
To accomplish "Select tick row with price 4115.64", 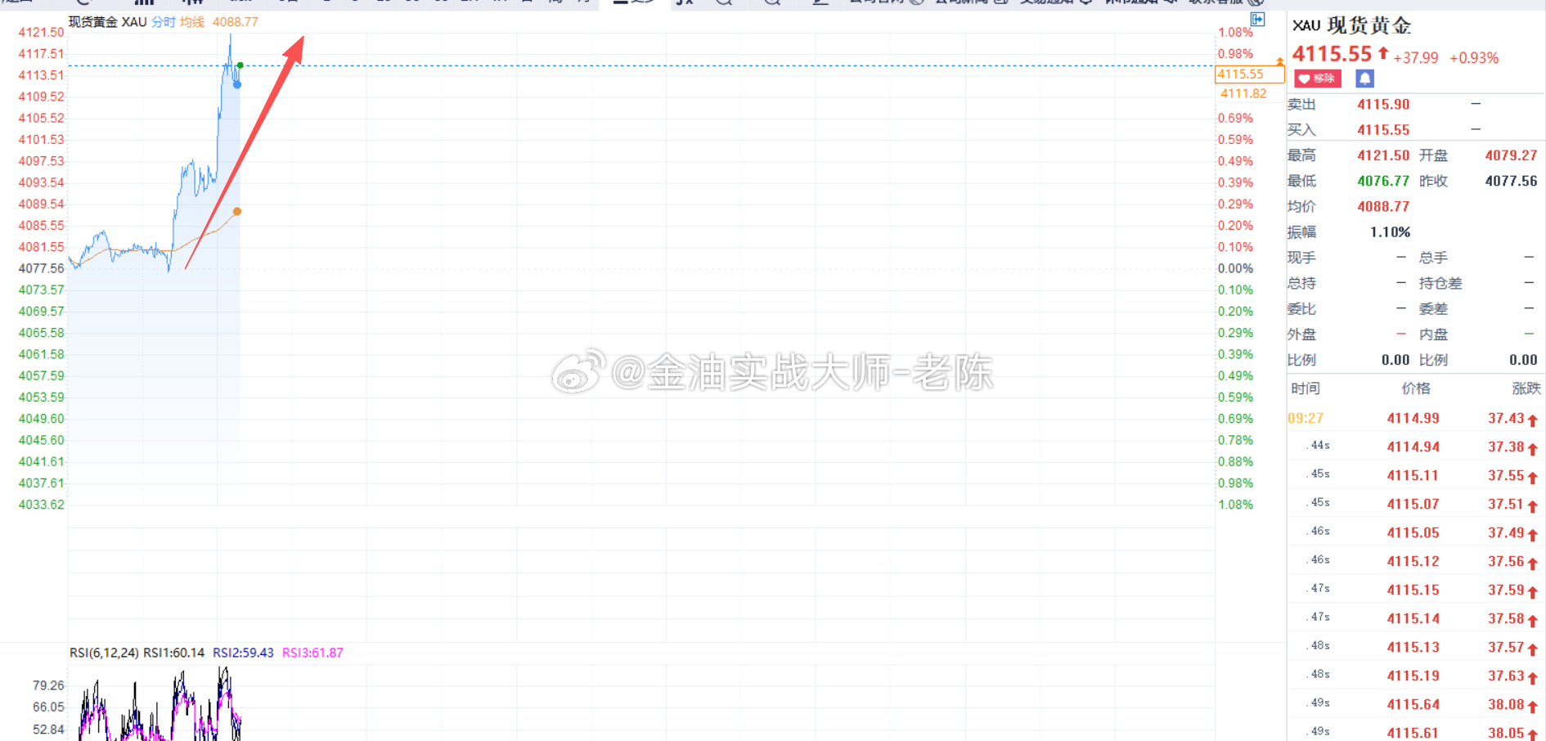I will (1416, 704).
